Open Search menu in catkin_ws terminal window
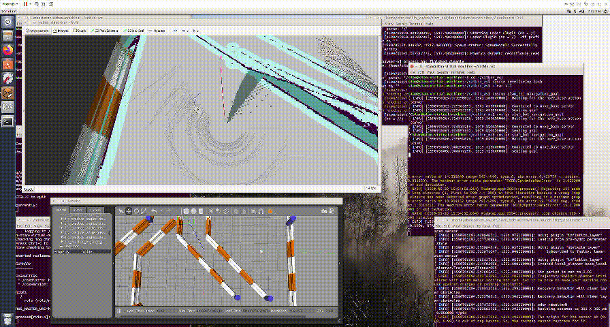 (443, 72)
